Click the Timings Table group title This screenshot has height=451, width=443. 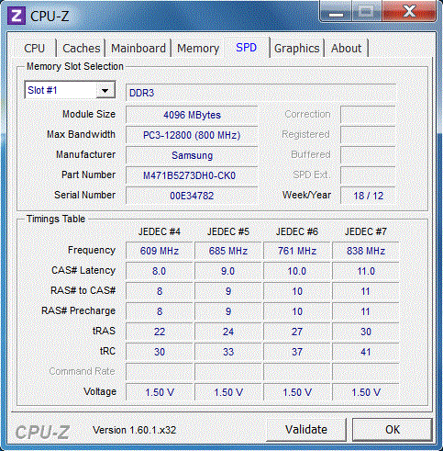point(56,219)
